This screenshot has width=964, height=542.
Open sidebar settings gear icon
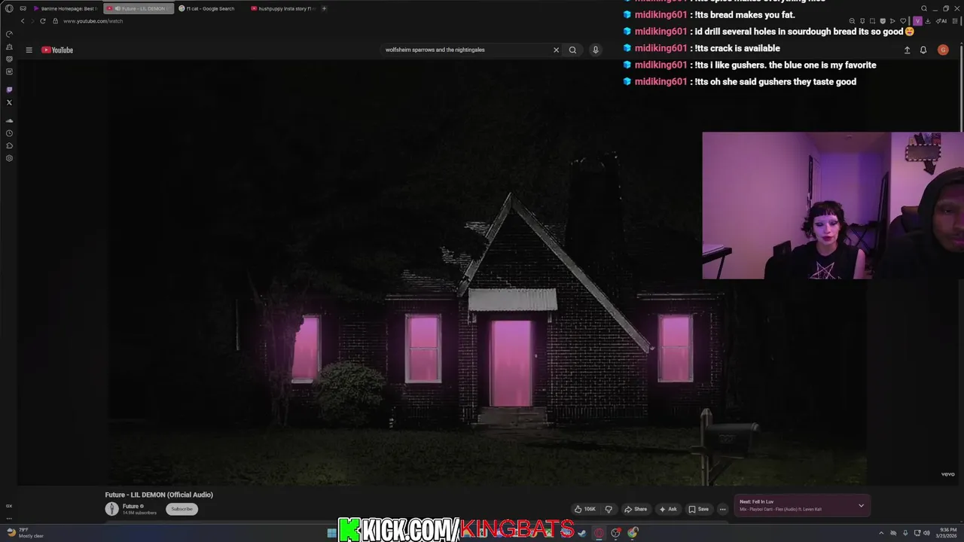pyautogui.click(x=9, y=158)
